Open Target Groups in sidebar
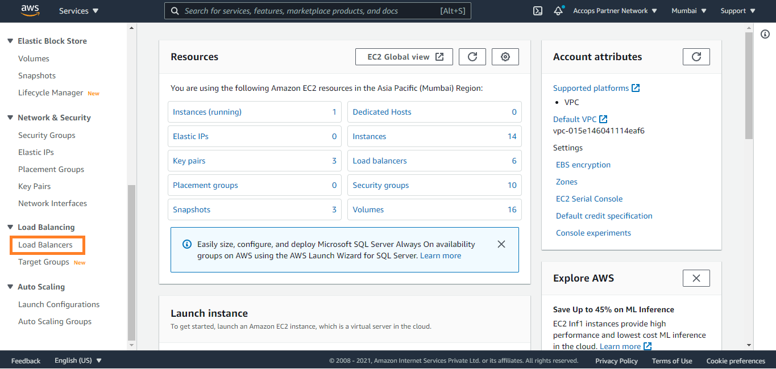 point(44,262)
